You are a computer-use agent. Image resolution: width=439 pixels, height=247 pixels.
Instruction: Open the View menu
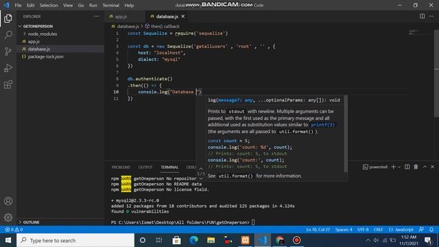tap(68, 5)
